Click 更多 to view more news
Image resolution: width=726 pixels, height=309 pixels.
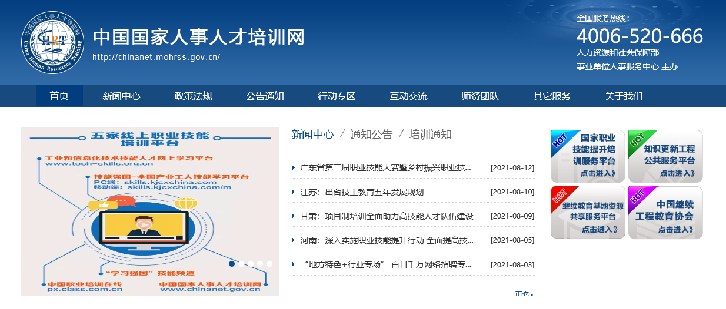(524, 294)
